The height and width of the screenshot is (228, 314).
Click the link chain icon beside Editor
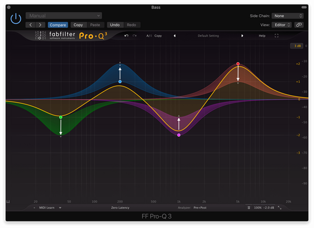(x=299, y=25)
